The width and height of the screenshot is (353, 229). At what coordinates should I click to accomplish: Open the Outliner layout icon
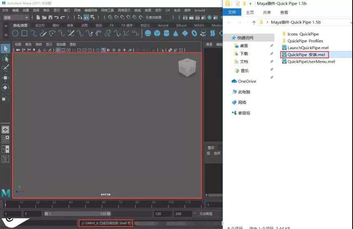pos(5,159)
